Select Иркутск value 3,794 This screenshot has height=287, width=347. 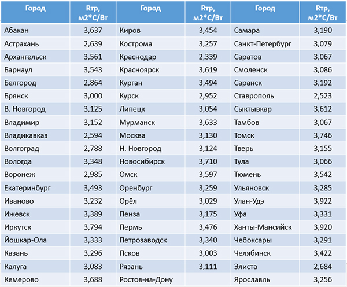tap(93, 227)
